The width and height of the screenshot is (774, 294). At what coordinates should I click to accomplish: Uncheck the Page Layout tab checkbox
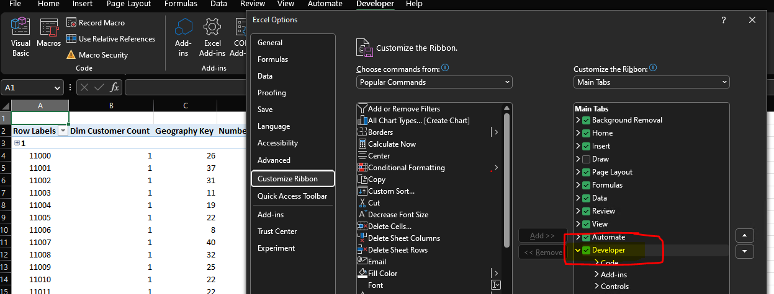point(586,172)
